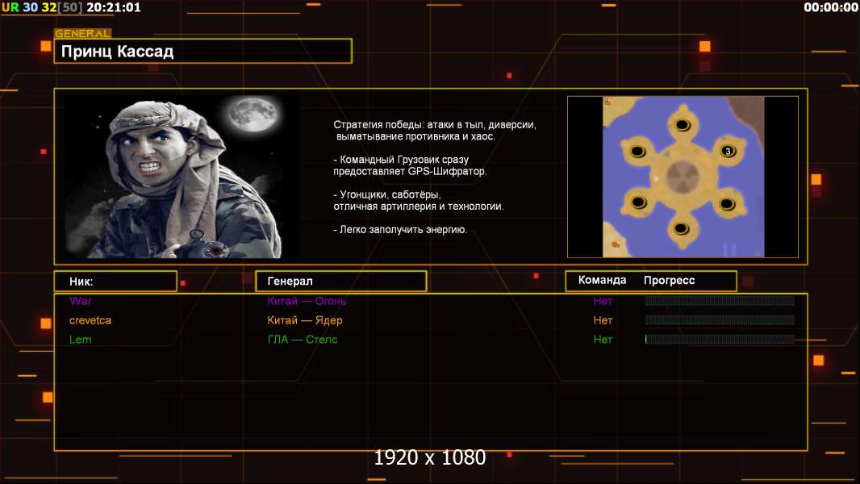Click the "00:00:00" elapsed timer

coord(830,7)
